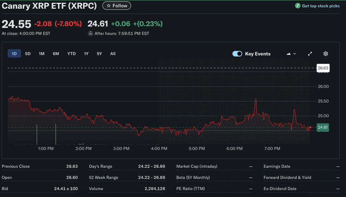This screenshot has height=197, width=346.
Task: Open the chart settings gear
Action: coord(325,54)
